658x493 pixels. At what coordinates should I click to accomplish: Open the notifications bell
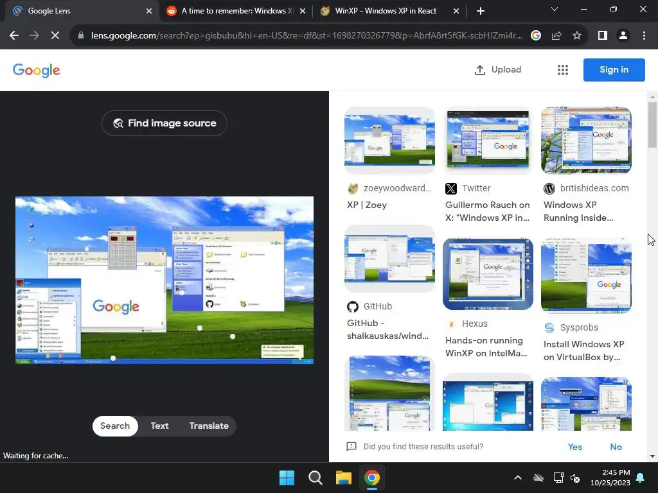pyautogui.click(x=641, y=478)
